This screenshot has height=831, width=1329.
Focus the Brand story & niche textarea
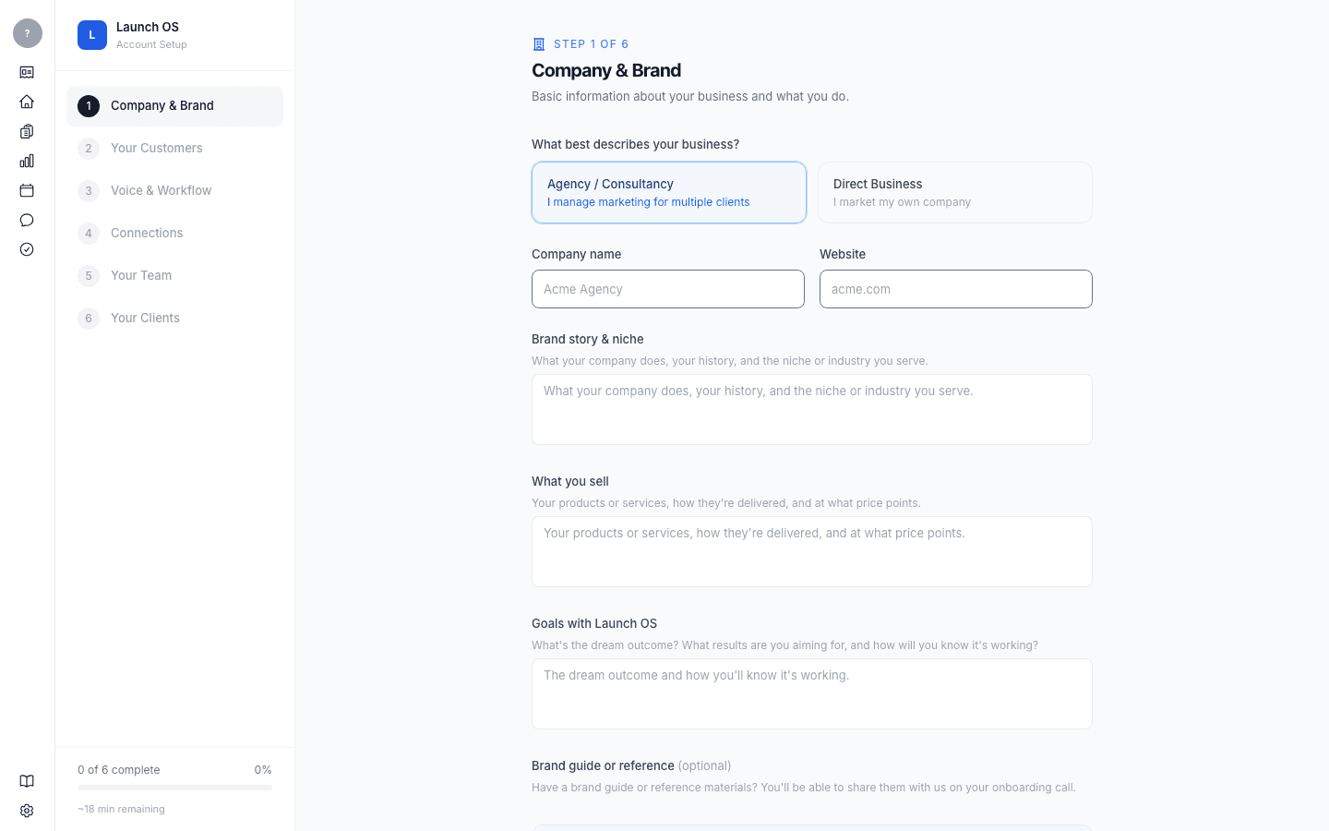pyautogui.click(x=812, y=410)
